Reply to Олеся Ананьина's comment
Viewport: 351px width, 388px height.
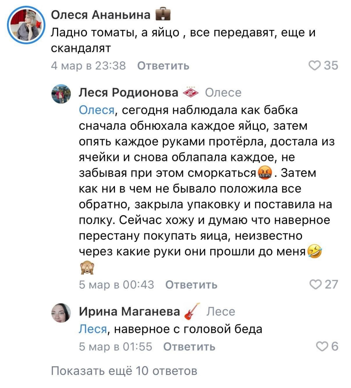(163, 66)
